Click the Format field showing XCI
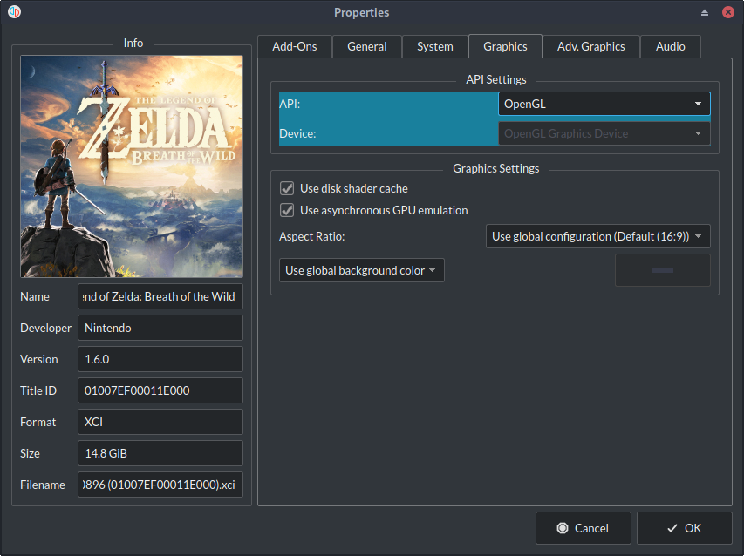The height and width of the screenshot is (556, 744). coord(160,422)
